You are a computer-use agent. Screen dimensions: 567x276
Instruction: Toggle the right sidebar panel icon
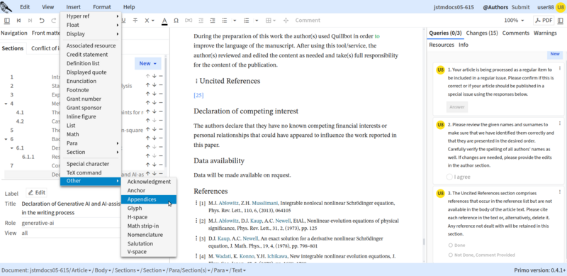(x=560, y=21)
